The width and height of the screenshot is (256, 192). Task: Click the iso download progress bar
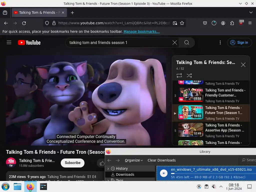click(213, 173)
